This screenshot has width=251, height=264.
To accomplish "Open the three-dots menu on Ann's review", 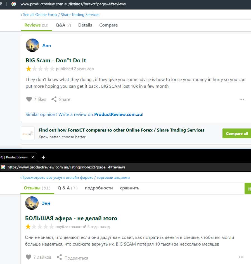I will coord(242,99).
